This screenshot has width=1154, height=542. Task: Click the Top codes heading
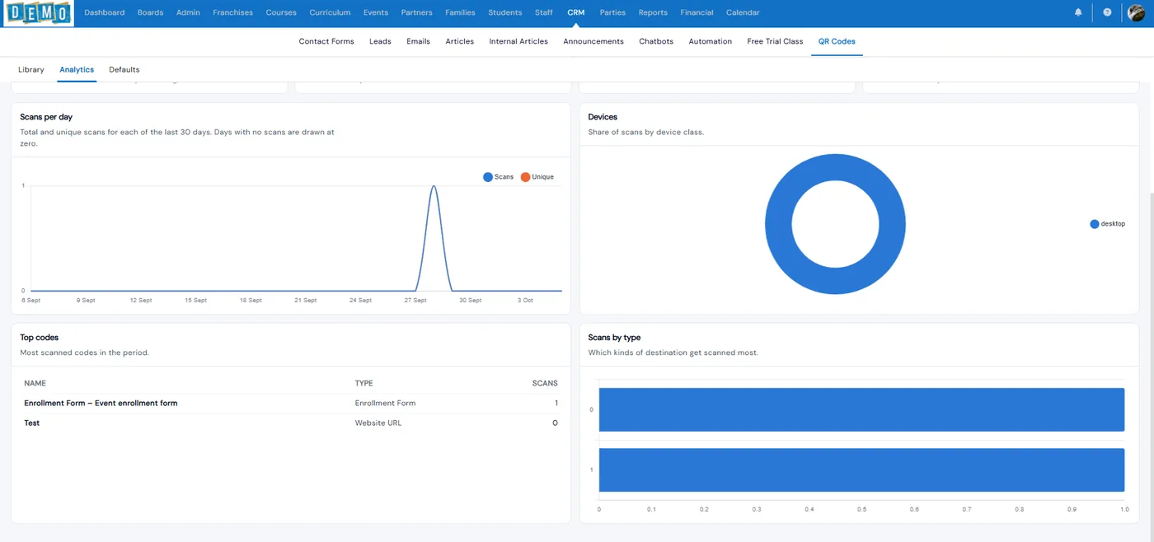click(x=40, y=338)
